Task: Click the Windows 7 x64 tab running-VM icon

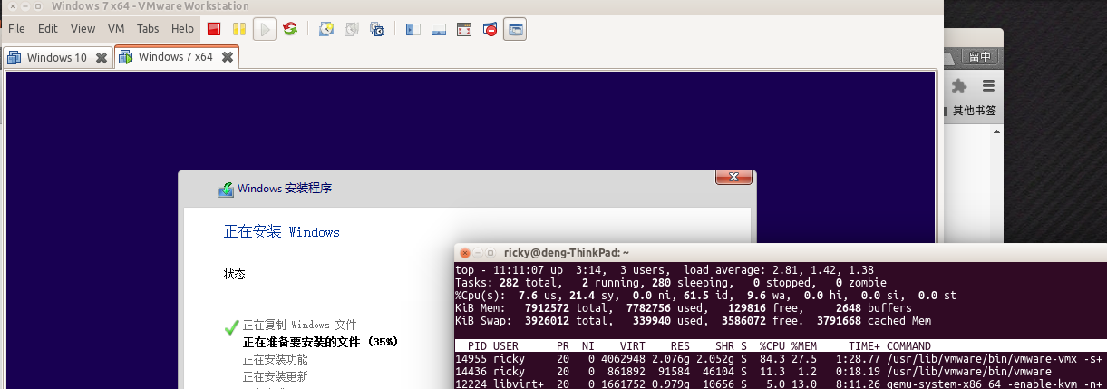Action: pyautogui.click(x=126, y=57)
